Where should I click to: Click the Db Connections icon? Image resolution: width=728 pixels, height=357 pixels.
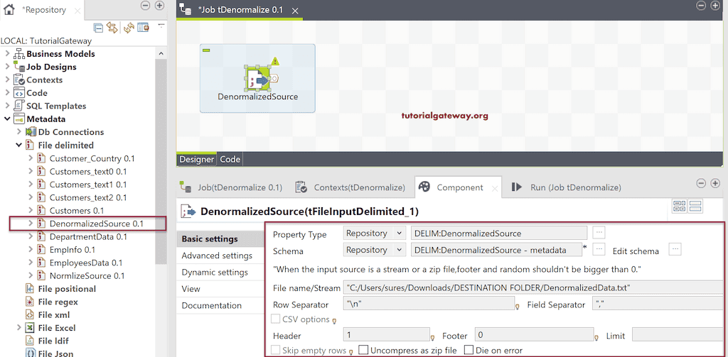pyautogui.click(x=31, y=132)
